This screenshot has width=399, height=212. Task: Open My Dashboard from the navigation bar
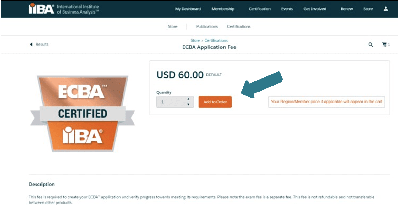(188, 9)
